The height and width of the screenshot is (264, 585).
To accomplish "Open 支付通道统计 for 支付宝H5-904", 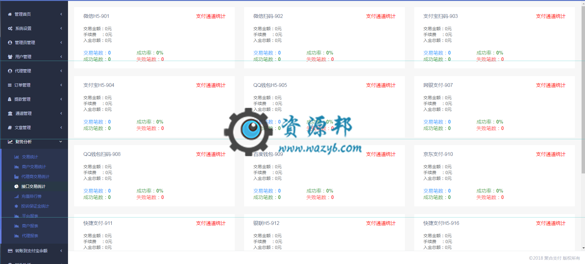I will click(x=211, y=85).
